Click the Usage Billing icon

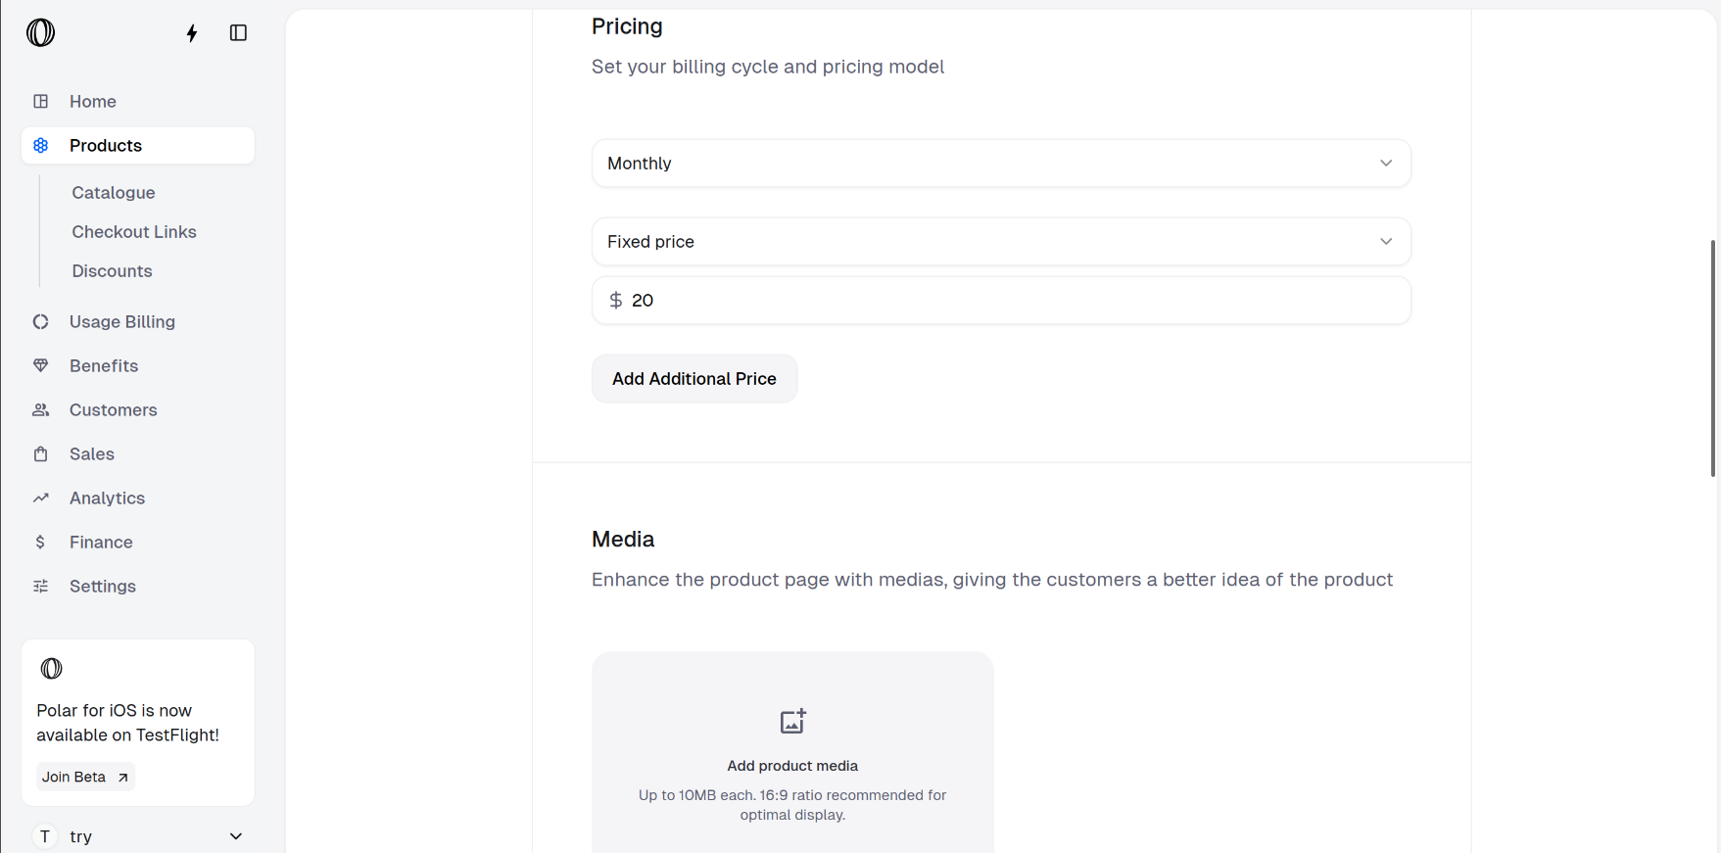[x=41, y=322]
